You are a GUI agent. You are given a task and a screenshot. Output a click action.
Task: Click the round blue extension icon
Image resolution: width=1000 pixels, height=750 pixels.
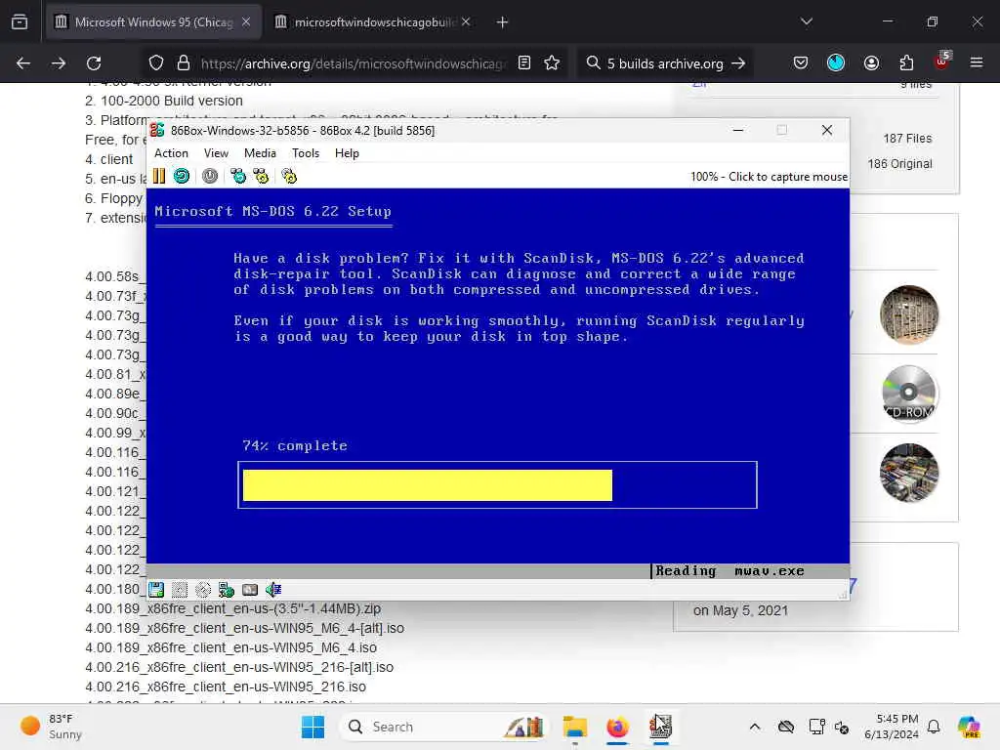836,62
